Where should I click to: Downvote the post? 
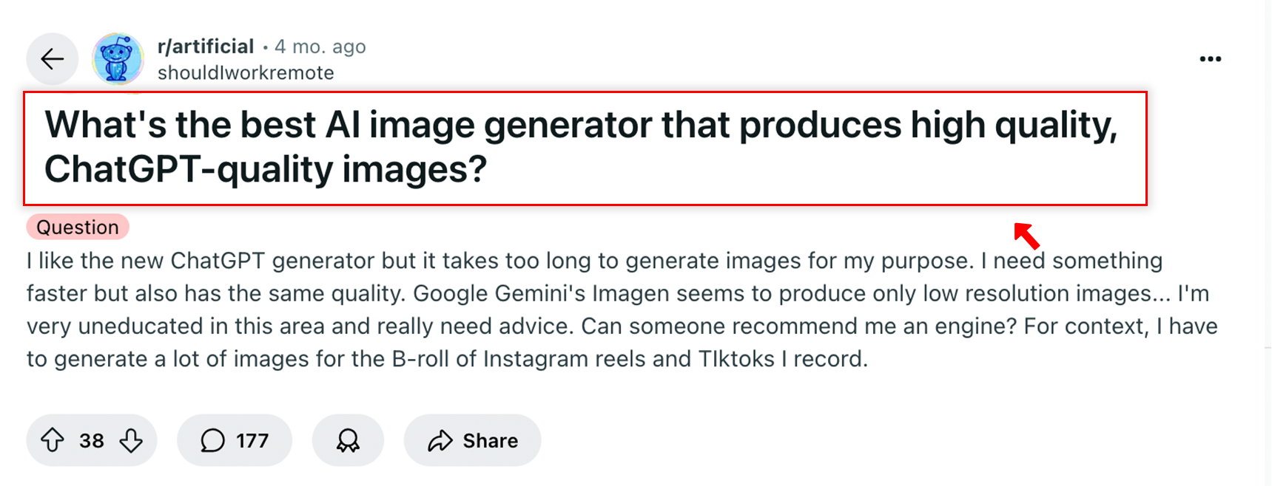(x=131, y=440)
